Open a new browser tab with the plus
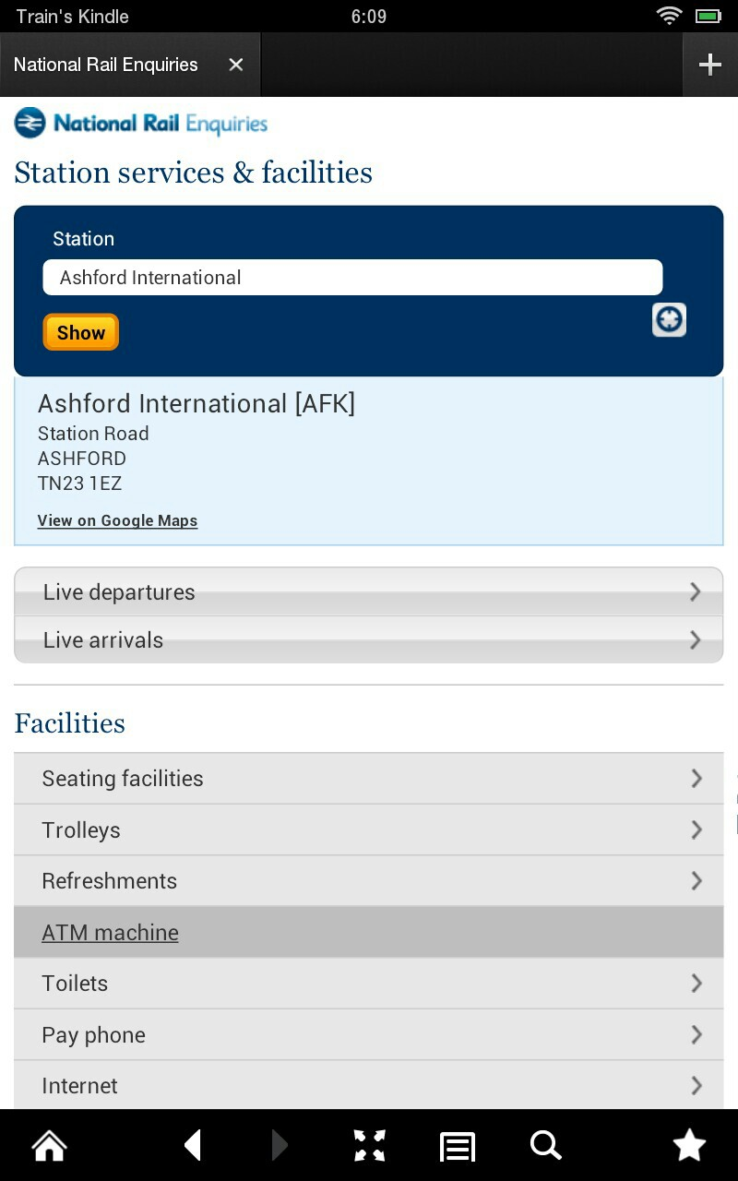 point(709,65)
